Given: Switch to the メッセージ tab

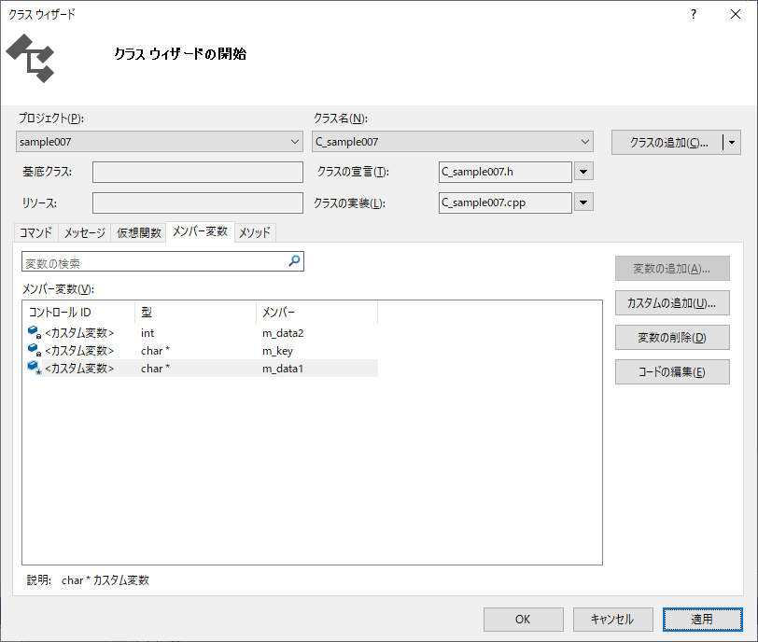Looking at the screenshot, I should click(85, 233).
